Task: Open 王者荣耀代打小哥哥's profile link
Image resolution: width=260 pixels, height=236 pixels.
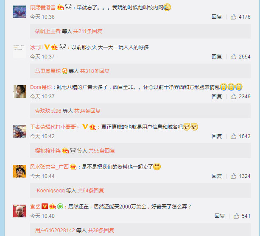Action: 54,127
